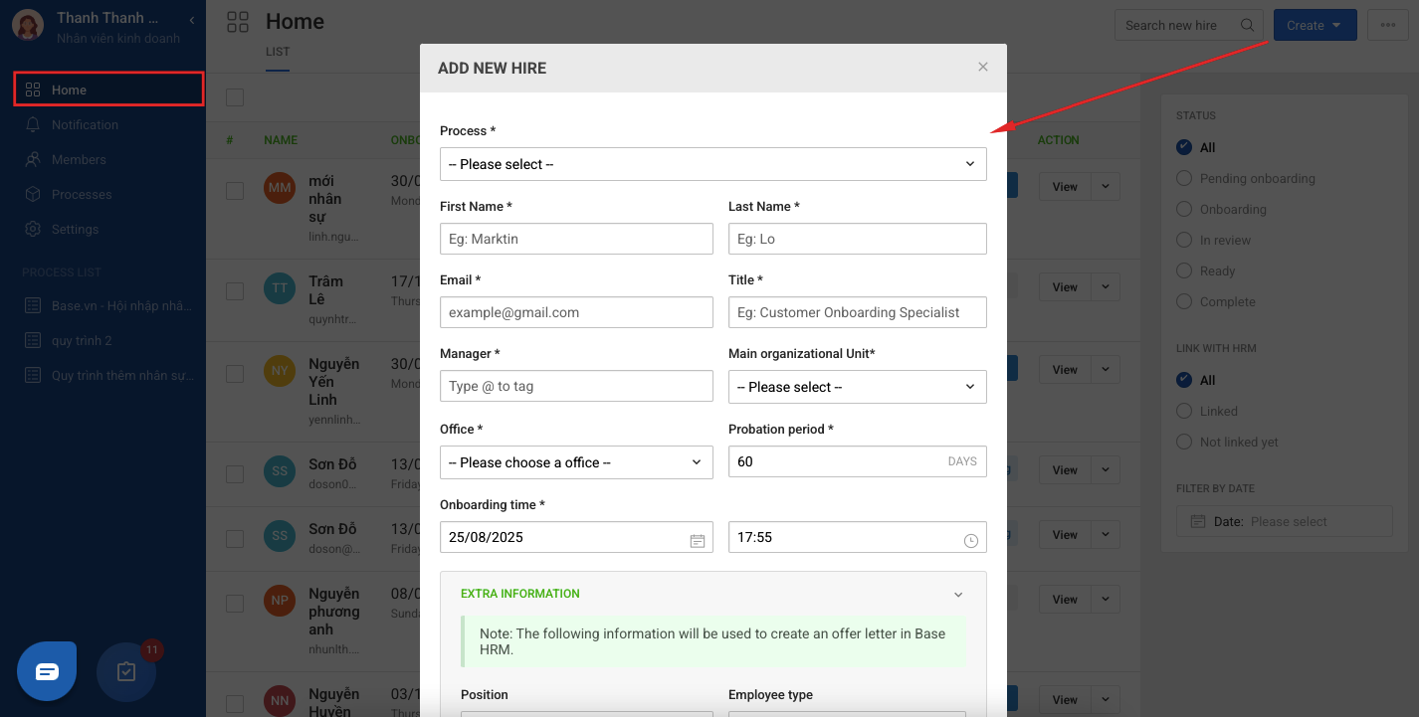
Task: Click the TT avatar of Trâm Lê
Action: tap(280, 288)
